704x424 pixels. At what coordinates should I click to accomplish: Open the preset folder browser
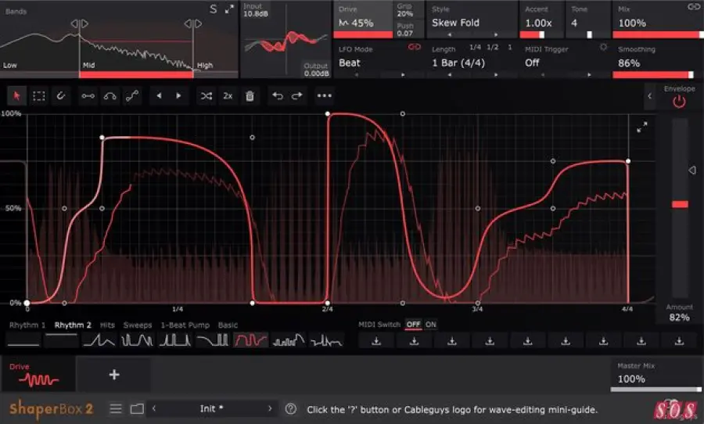(137, 408)
